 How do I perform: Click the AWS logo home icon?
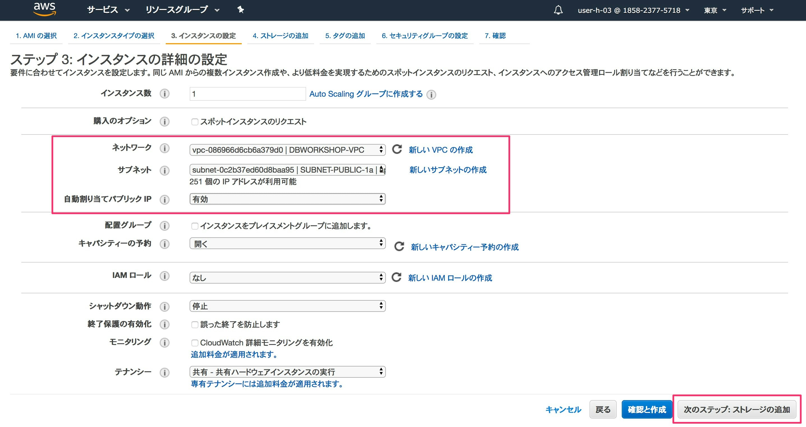coord(45,9)
